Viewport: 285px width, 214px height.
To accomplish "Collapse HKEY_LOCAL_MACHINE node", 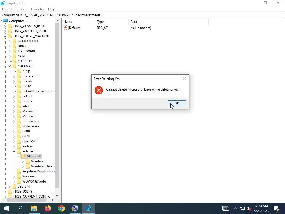I will 5,36.
